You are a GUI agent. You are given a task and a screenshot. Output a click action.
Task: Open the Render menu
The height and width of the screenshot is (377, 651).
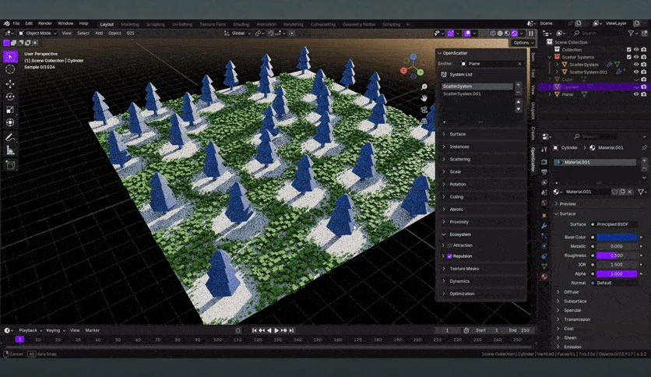(45, 23)
